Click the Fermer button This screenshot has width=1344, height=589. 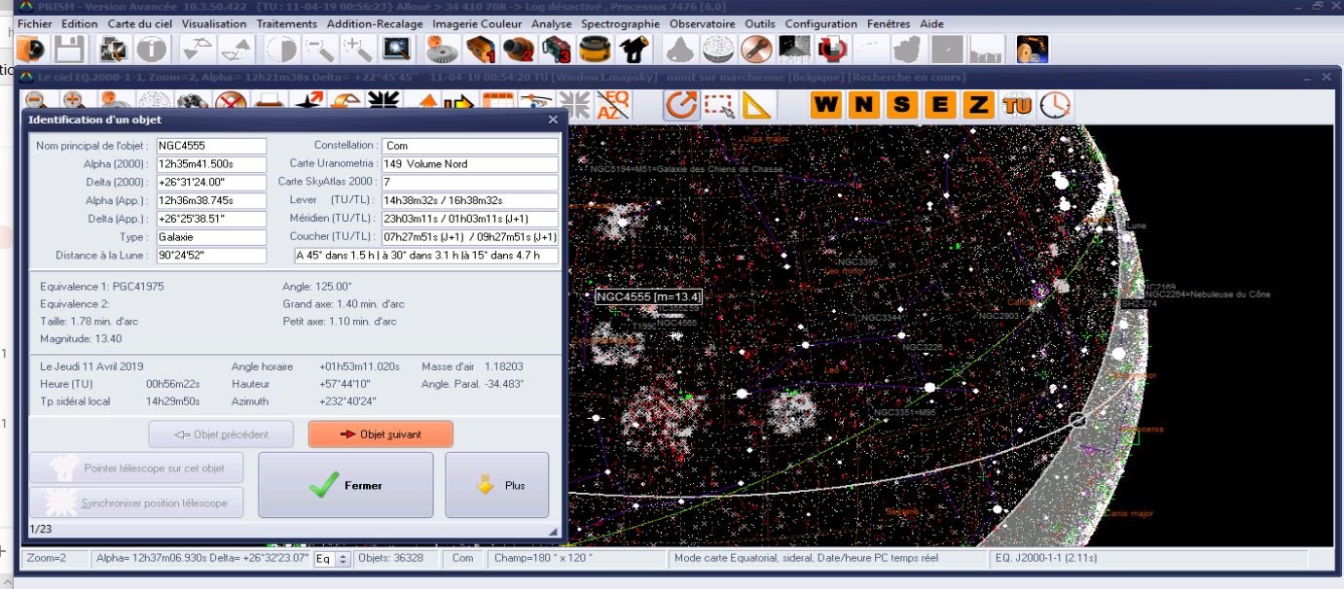click(x=345, y=485)
